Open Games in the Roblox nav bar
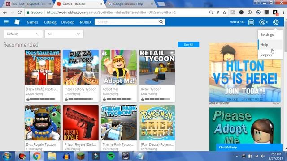The width and height of the screenshot is (287, 161). coord(32,22)
